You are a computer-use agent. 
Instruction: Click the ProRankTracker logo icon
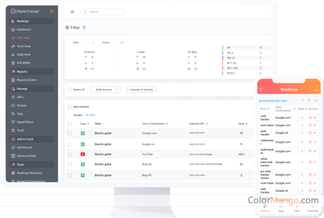[x=13, y=12]
